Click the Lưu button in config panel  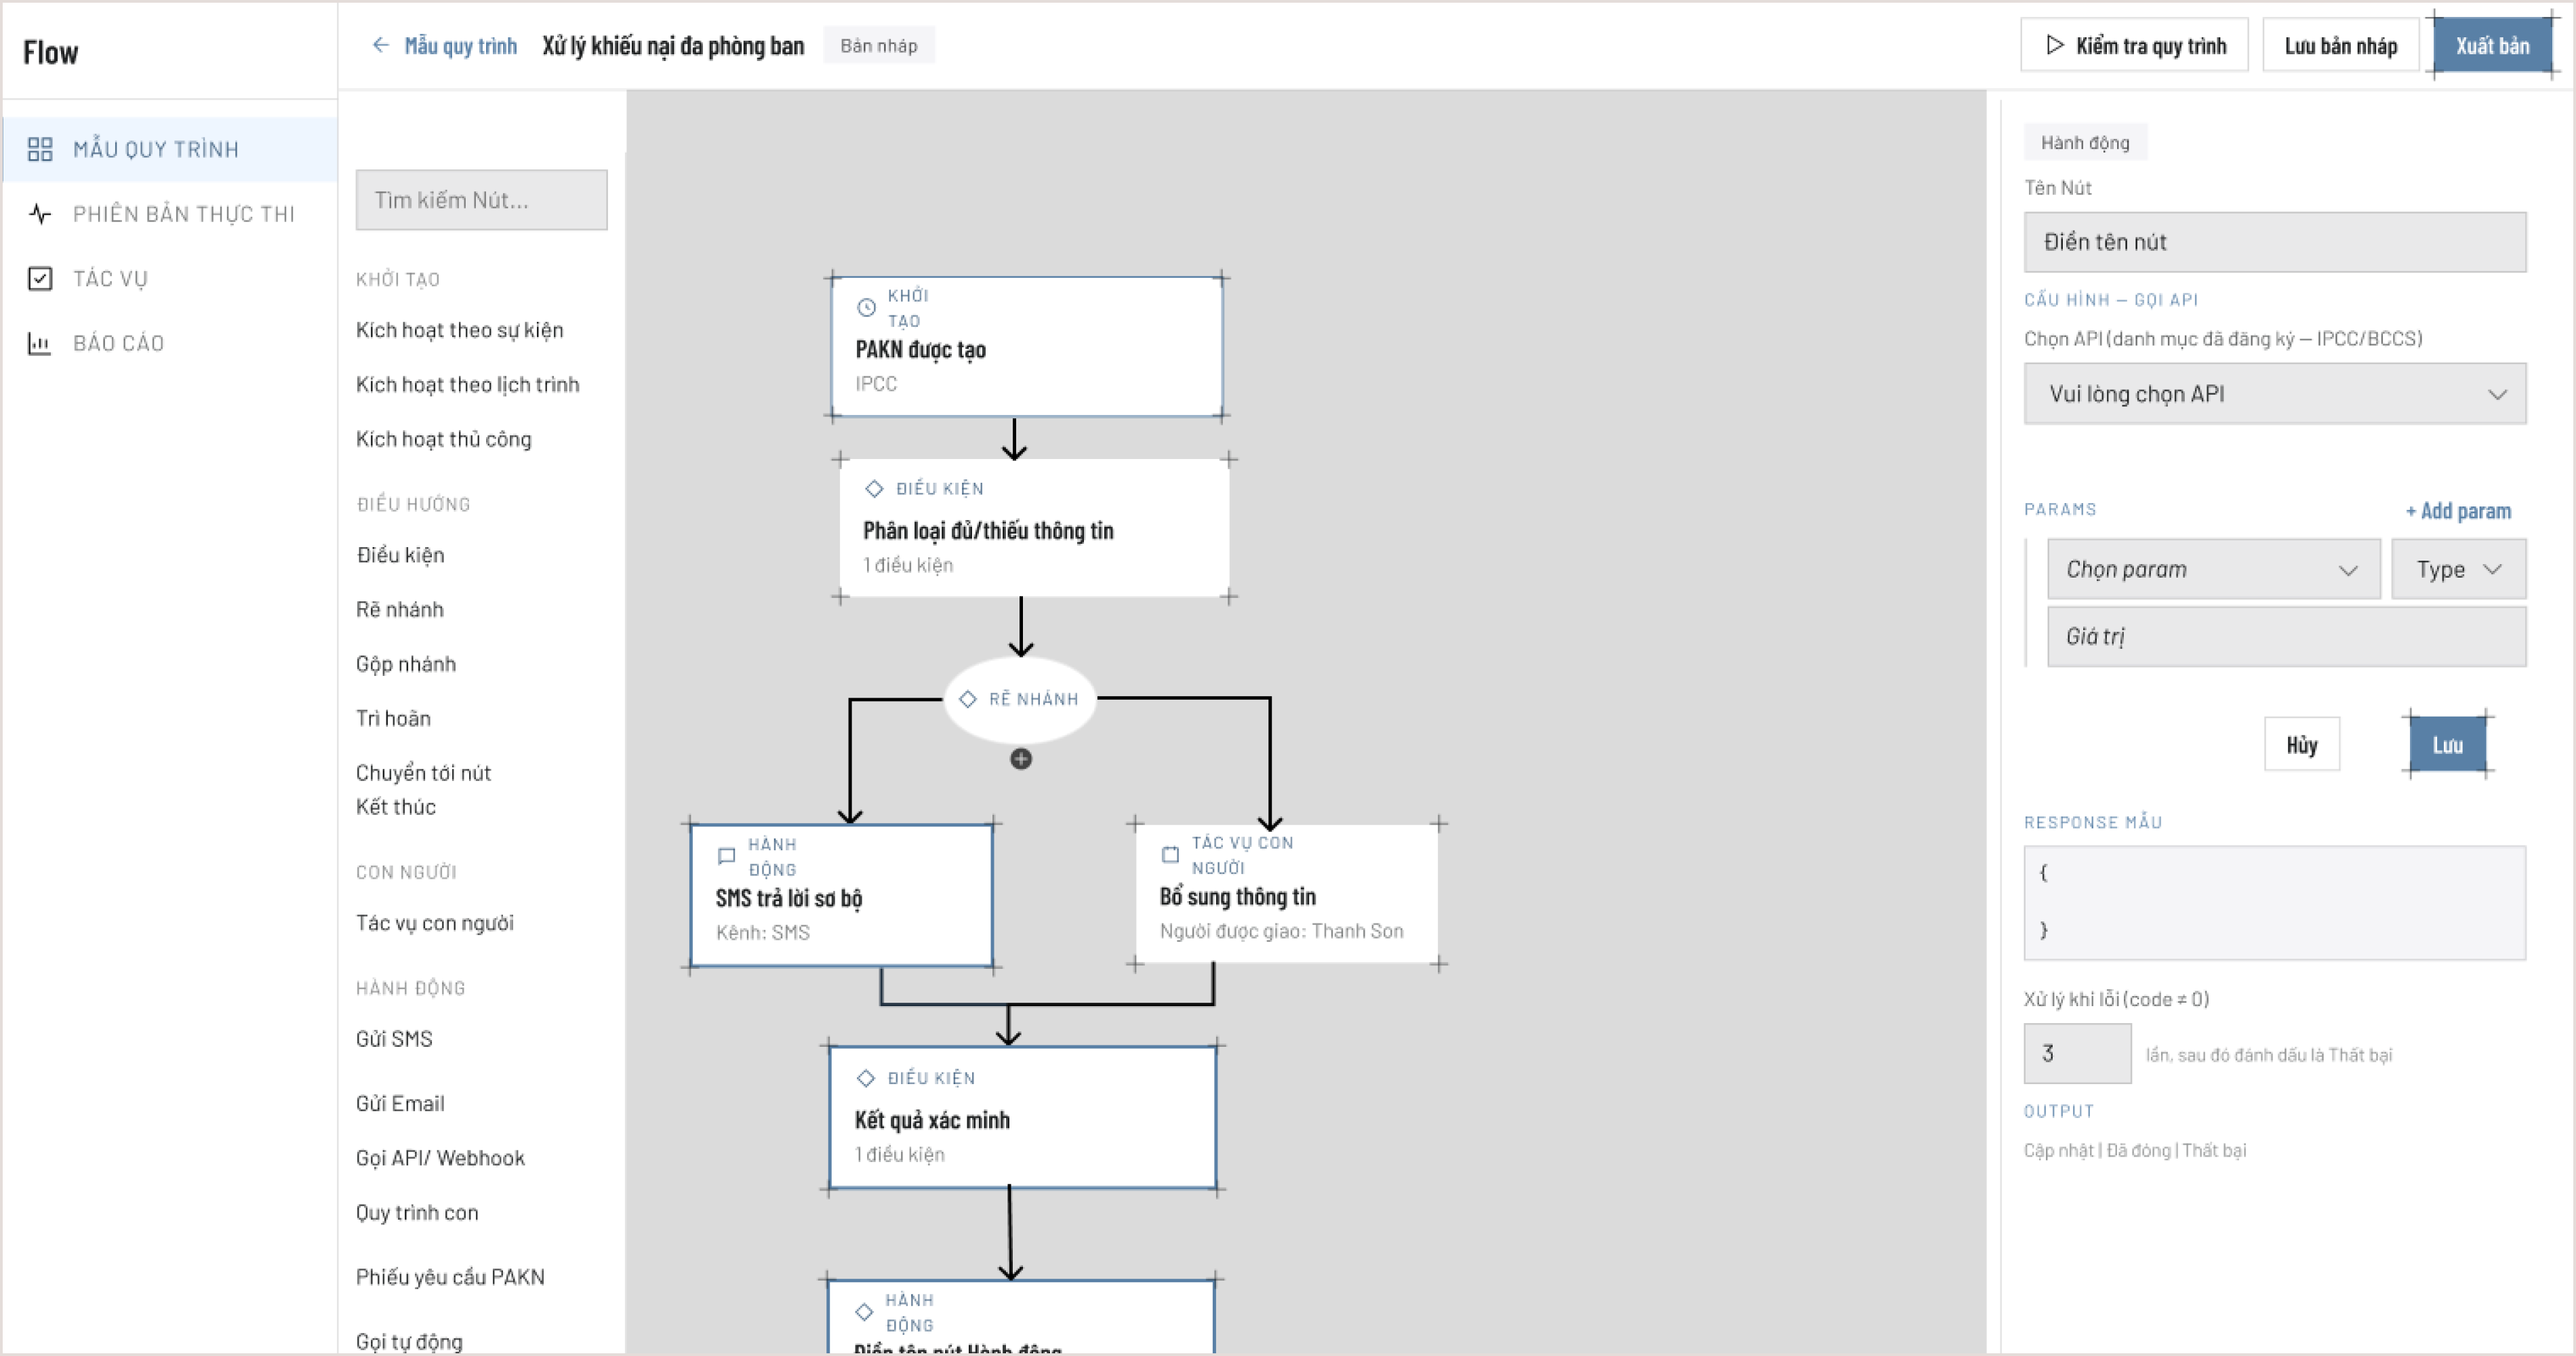(x=2448, y=744)
